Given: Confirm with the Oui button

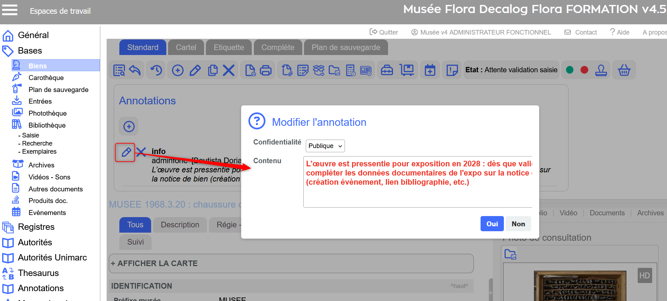Looking at the screenshot, I should click(492, 224).
